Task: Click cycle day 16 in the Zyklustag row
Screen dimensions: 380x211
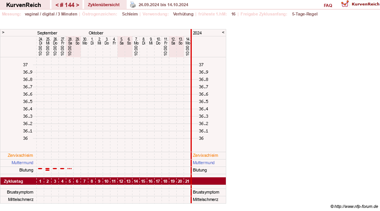Action: tap(151, 181)
